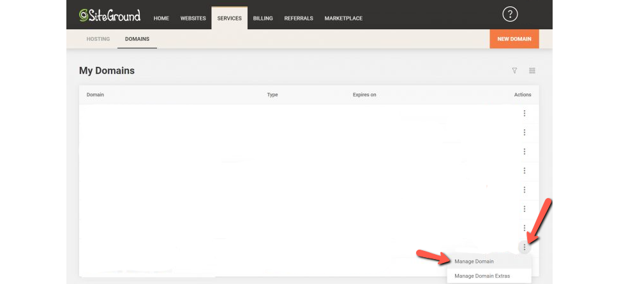Open the MARKETPLACE navigation tab
This screenshot has height=284, width=619.
pyautogui.click(x=343, y=18)
